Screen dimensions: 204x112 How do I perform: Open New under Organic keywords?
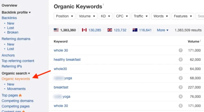click(11, 84)
